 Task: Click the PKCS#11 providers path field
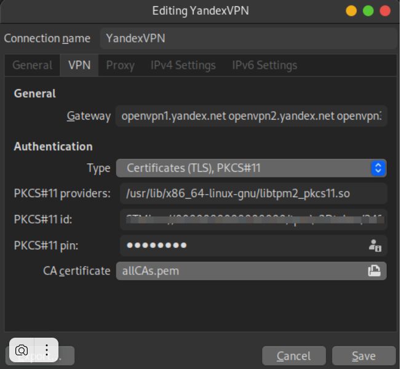(x=253, y=193)
